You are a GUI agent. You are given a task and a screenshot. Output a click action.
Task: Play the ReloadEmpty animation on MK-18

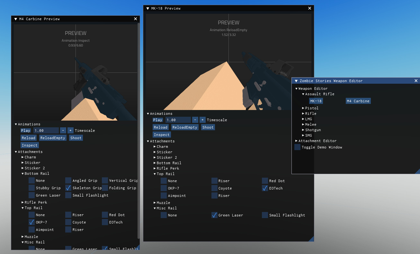point(185,127)
